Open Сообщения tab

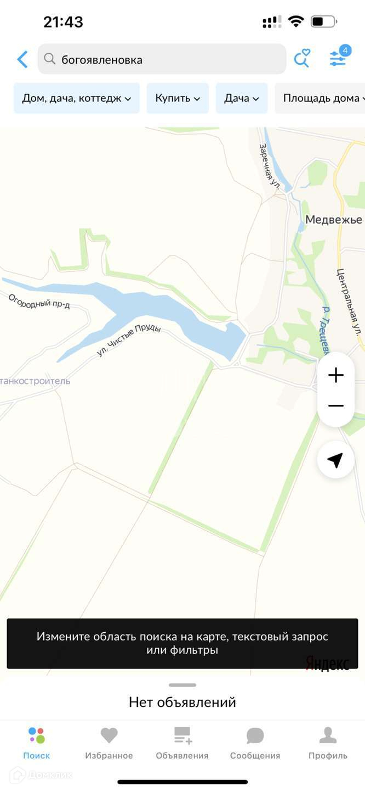point(255,744)
